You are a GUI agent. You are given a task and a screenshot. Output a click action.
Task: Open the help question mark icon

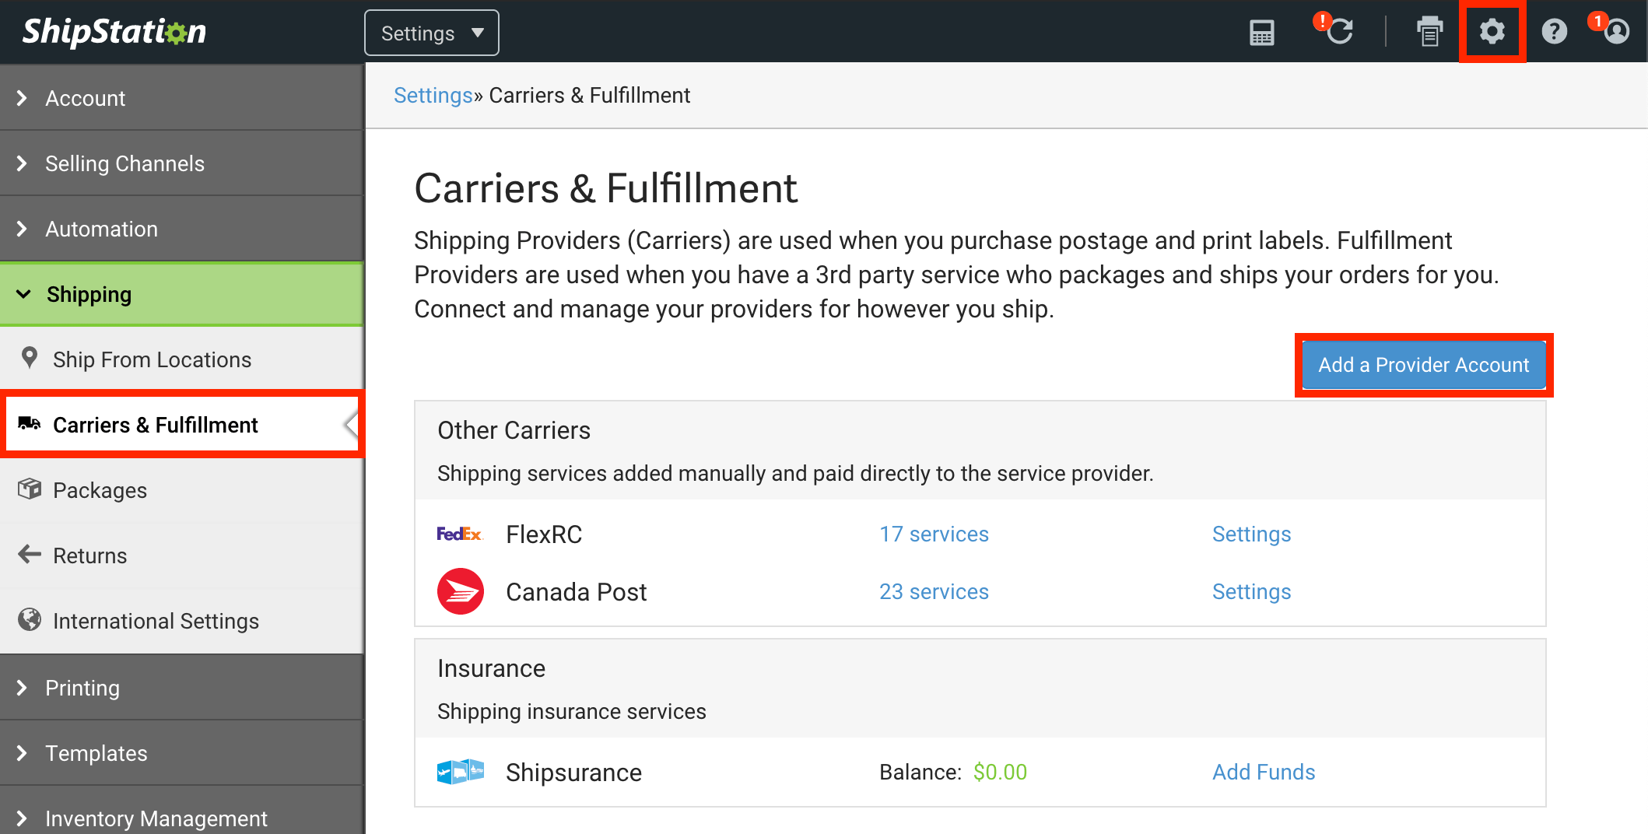point(1554,32)
